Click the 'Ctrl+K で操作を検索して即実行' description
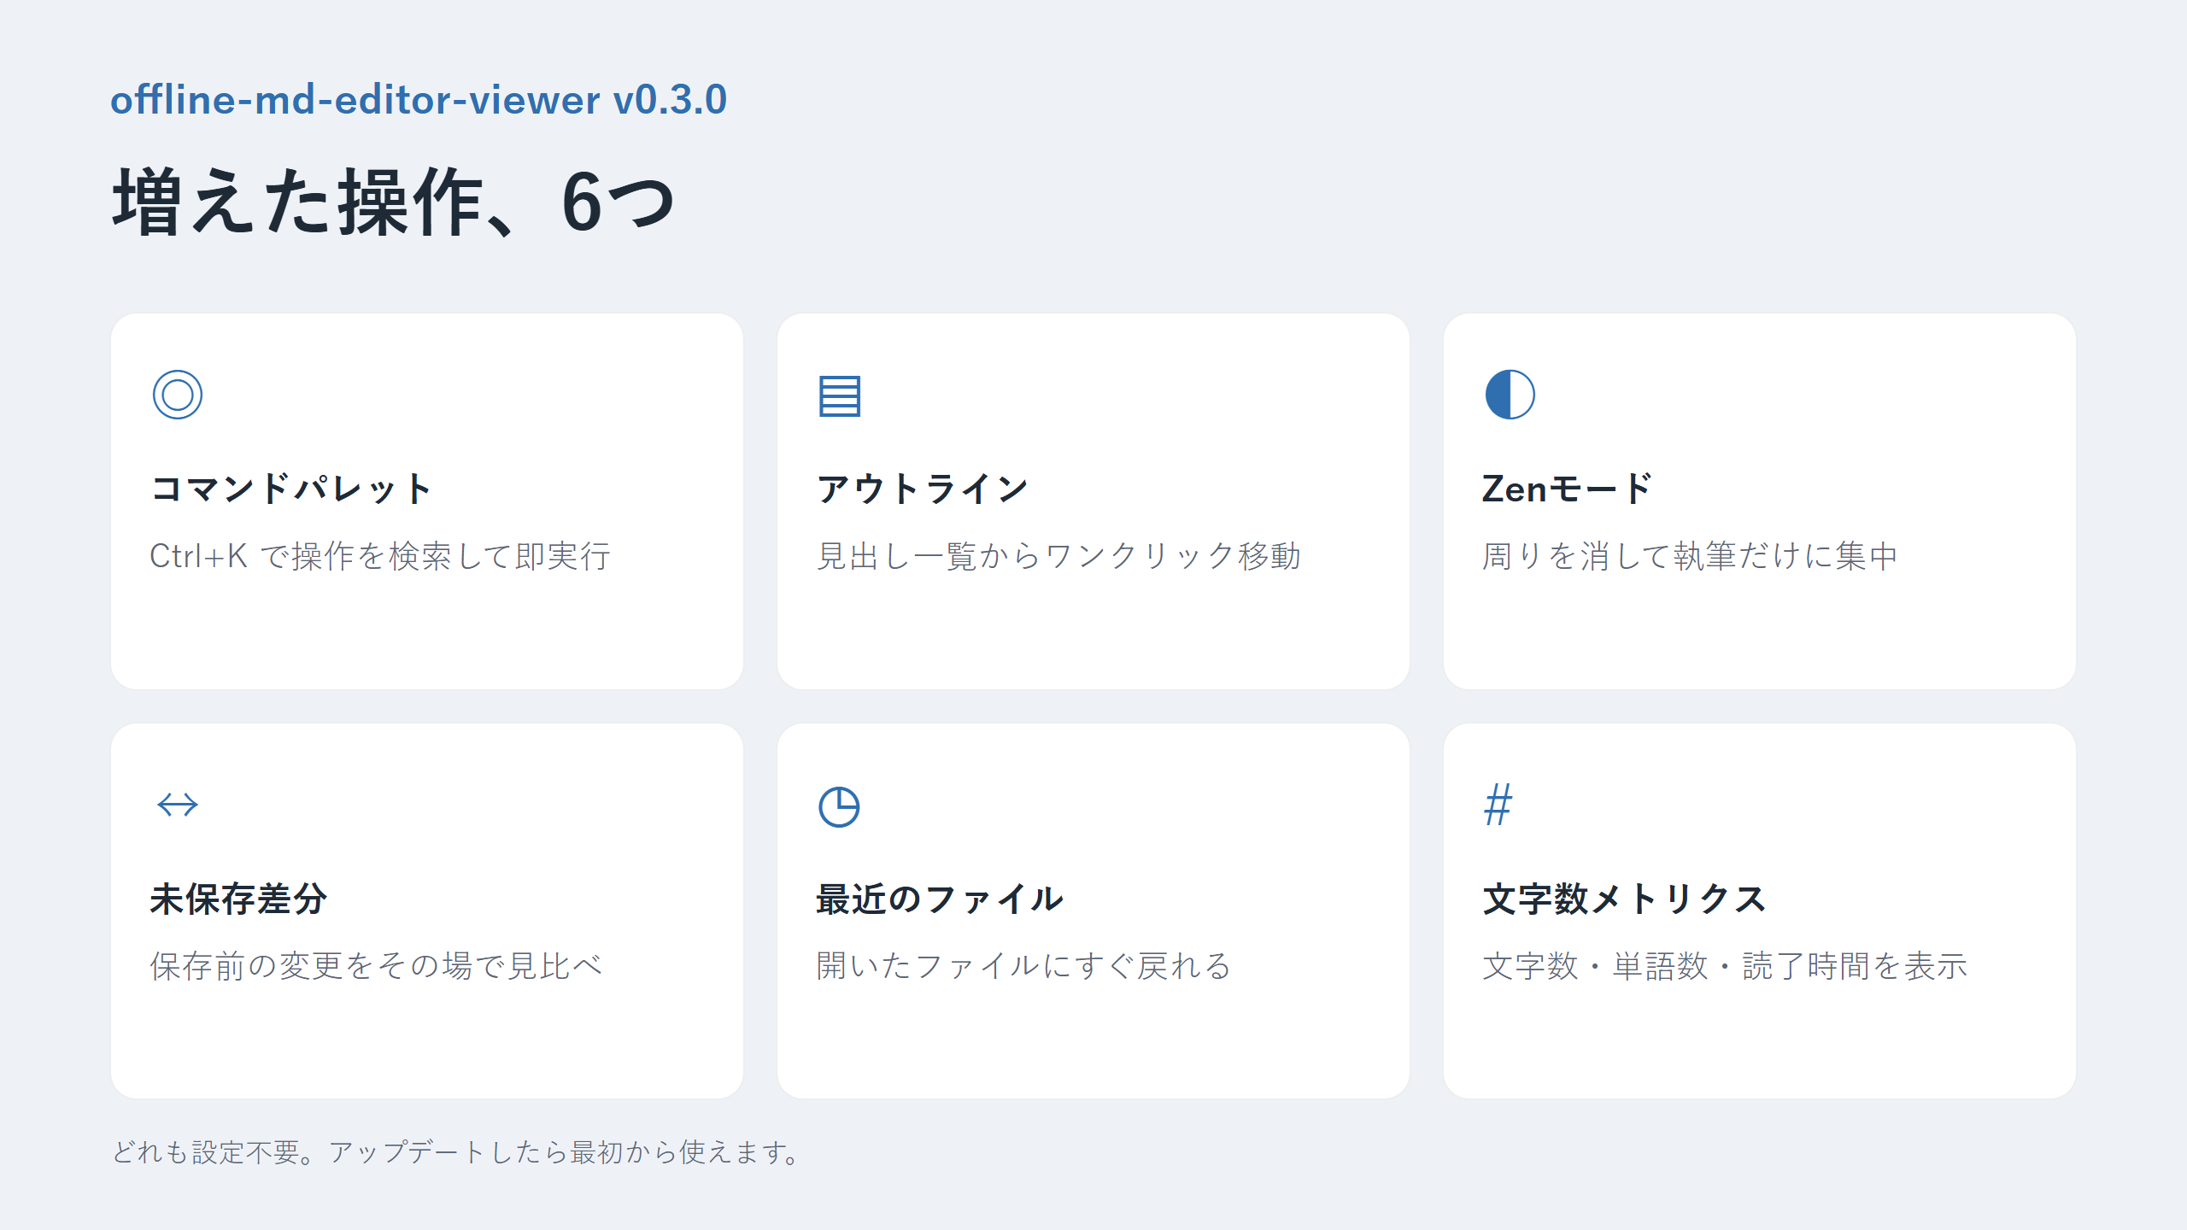This screenshot has width=2187, height=1230. pyautogui.click(x=380, y=556)
